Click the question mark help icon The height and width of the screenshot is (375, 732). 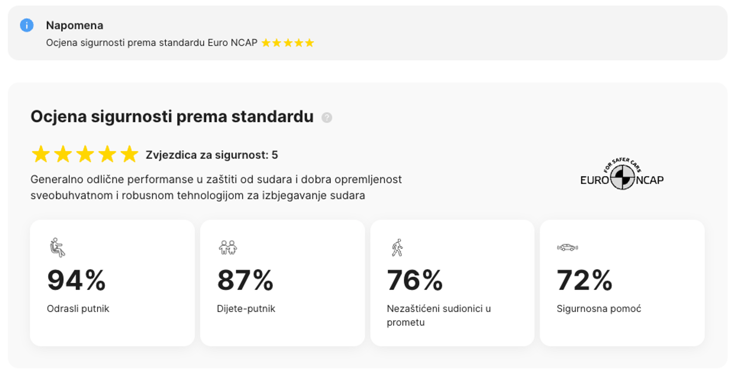coord(327,118)
